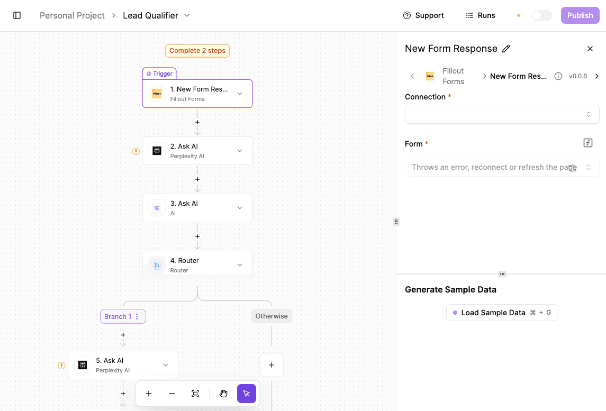Open Branch 1 options menu
The height and width of the screenshot is (411, 606).
[137, 316]
